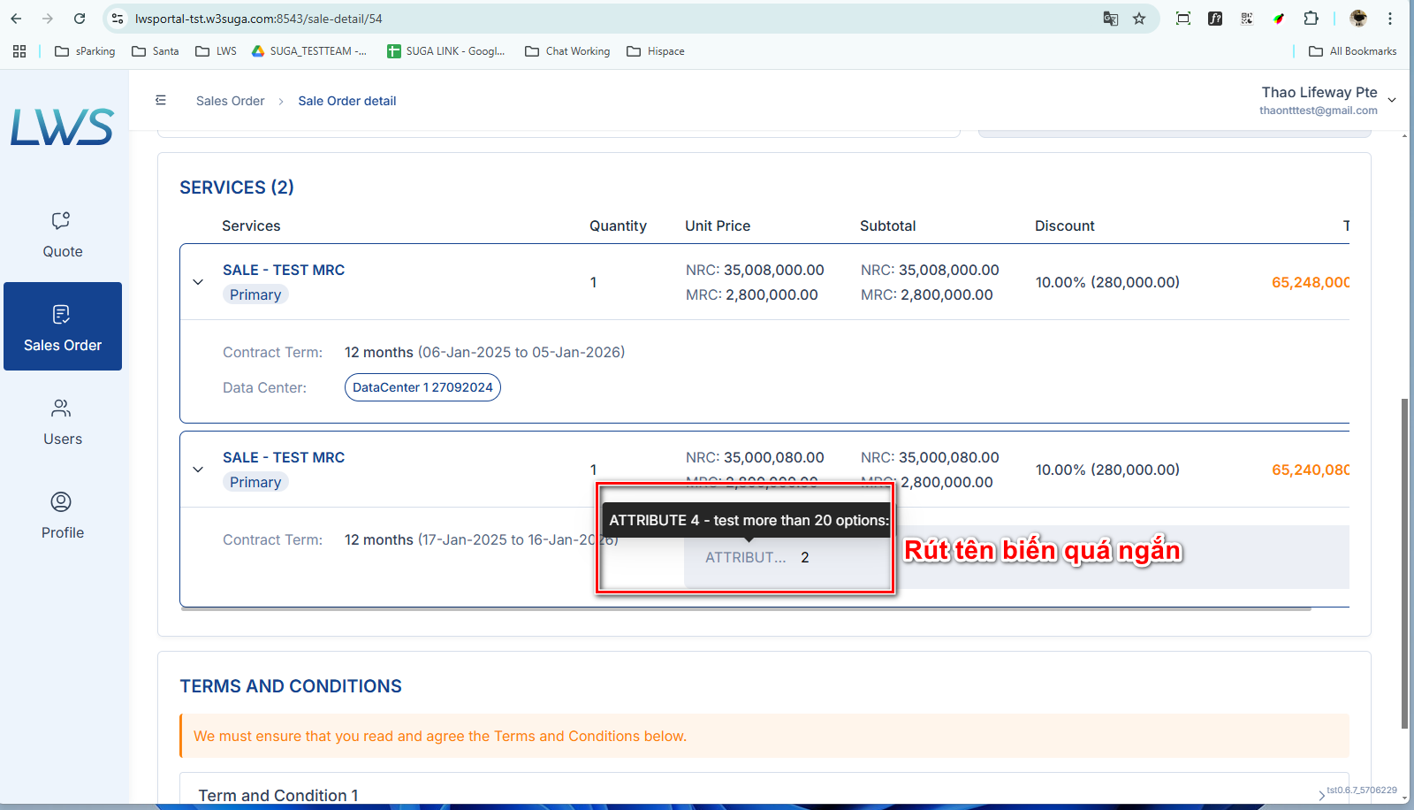Open the Chat Working bookmark folder
1414x810 pixels.
pos(567,51)
